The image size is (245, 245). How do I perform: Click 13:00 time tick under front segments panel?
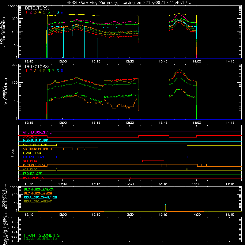62,62
